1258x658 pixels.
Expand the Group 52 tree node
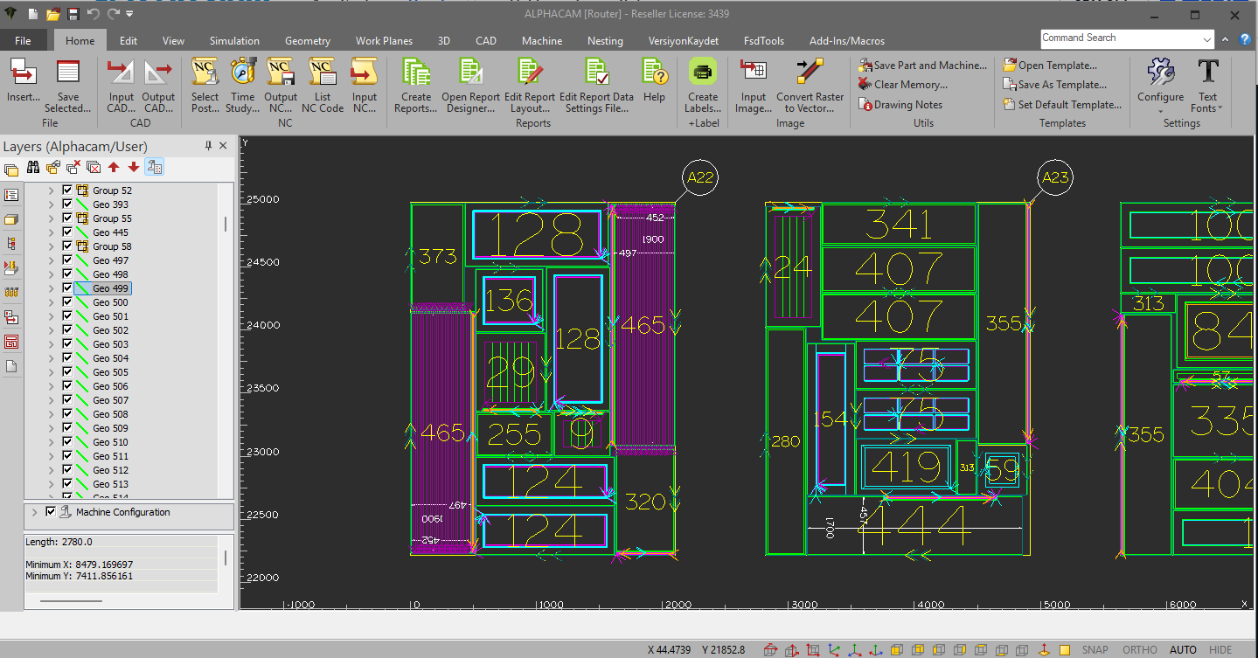(x=51, y=190)
